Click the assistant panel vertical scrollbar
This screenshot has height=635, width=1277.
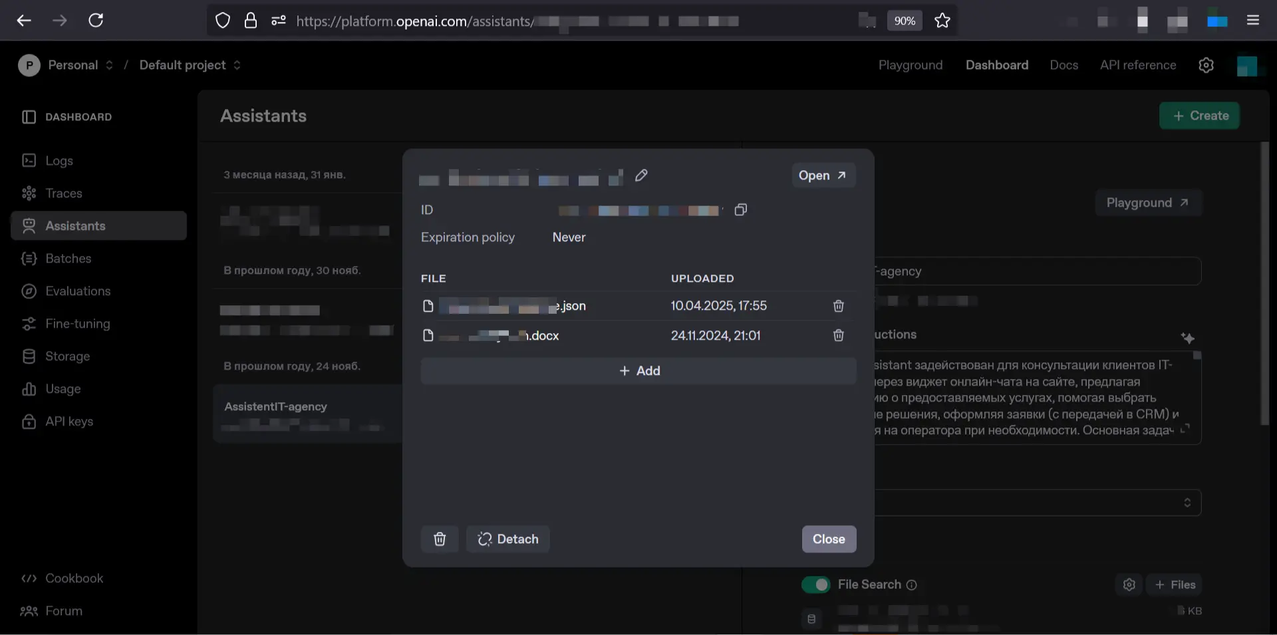coord(1265,284)
